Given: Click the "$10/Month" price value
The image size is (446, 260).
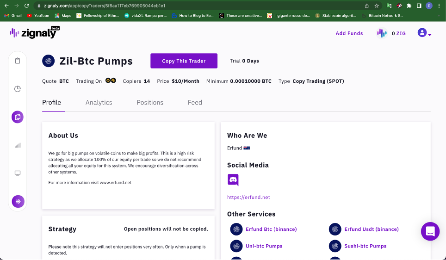Looking at the screenshot, I should (x=186, y=81).
